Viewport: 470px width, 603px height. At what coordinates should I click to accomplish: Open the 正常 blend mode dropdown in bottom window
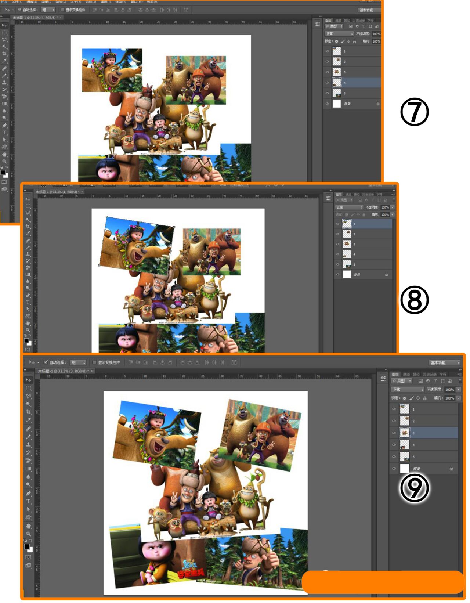tap(407, 389)
